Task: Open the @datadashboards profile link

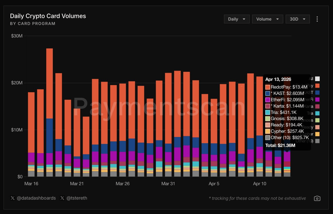Action: 36,198
